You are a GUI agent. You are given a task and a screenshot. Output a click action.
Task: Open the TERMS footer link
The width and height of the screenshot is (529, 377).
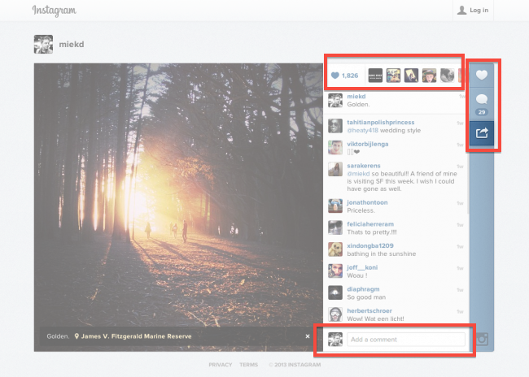(249, 365)
